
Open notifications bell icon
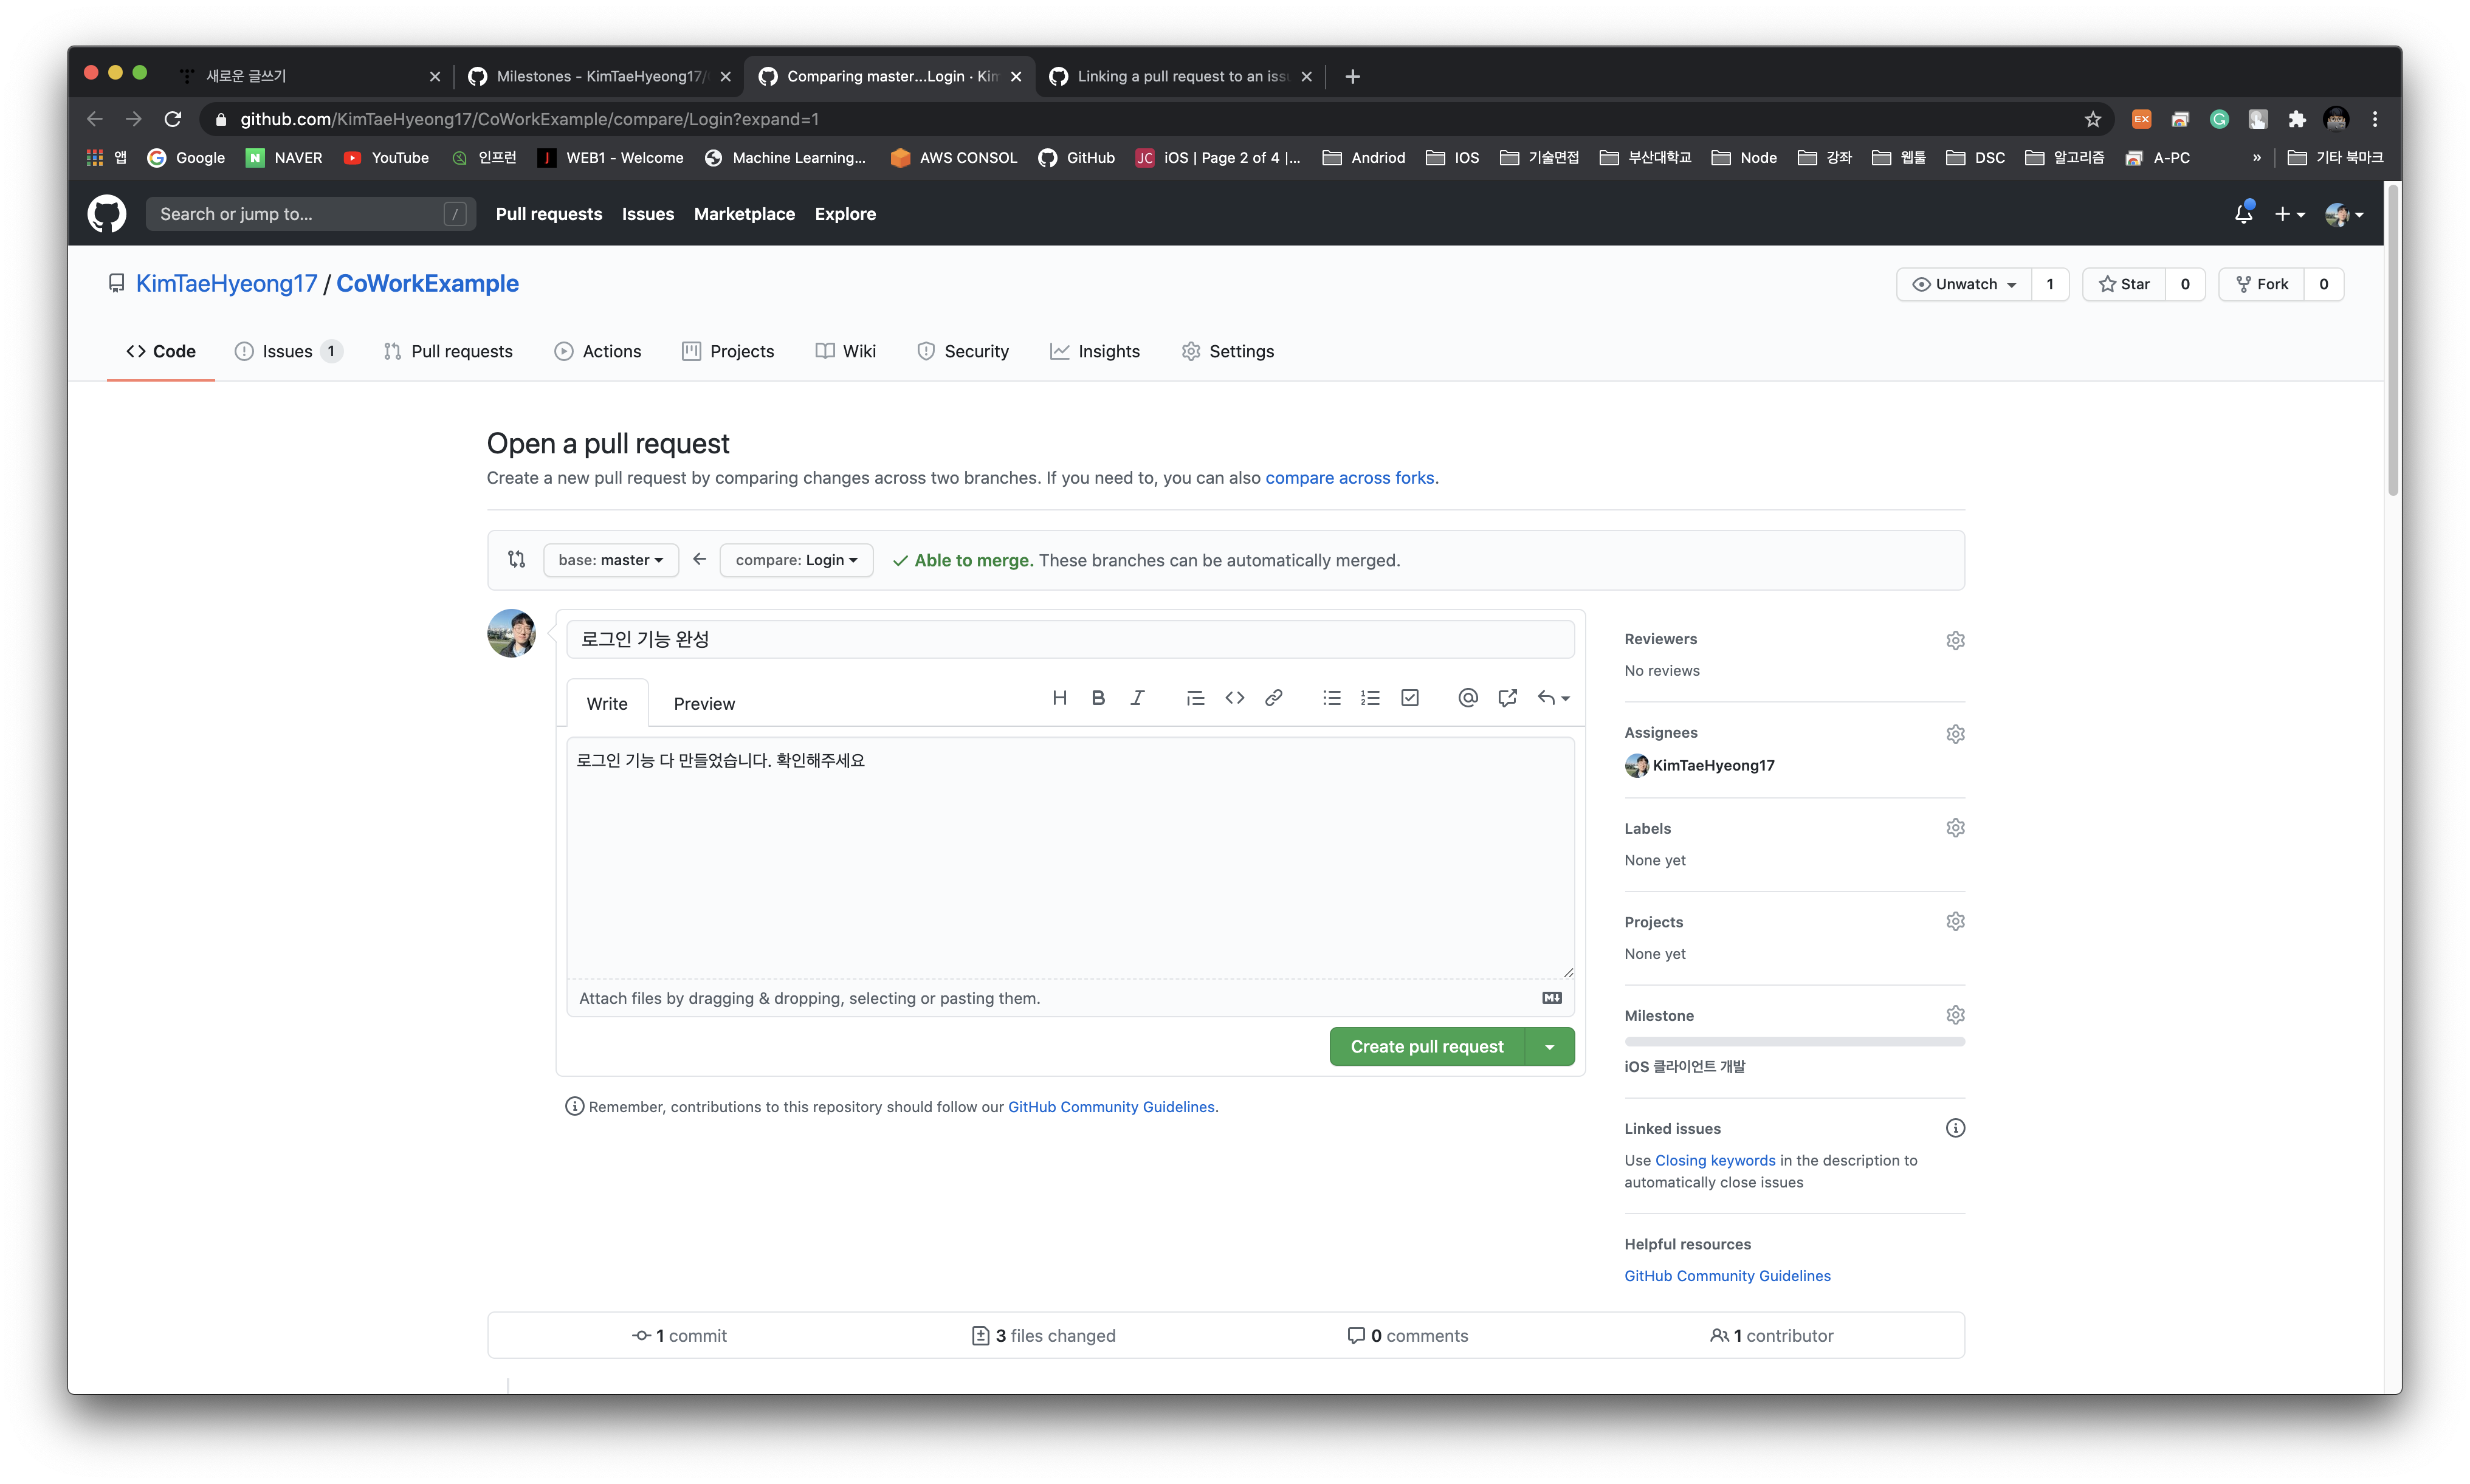[x=2243, y=214]
